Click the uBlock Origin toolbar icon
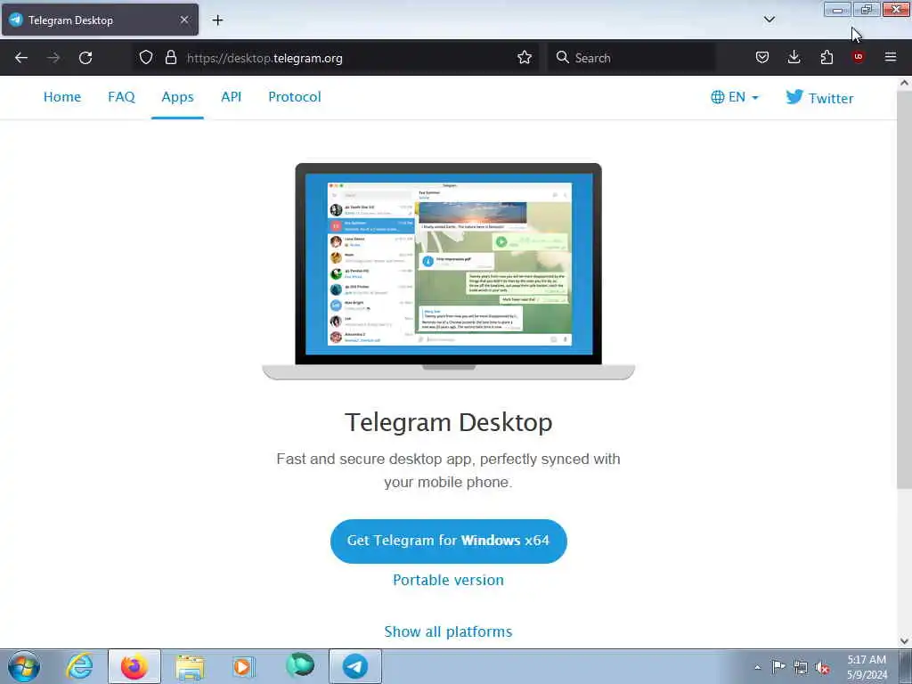 click(x=858, y=57)
